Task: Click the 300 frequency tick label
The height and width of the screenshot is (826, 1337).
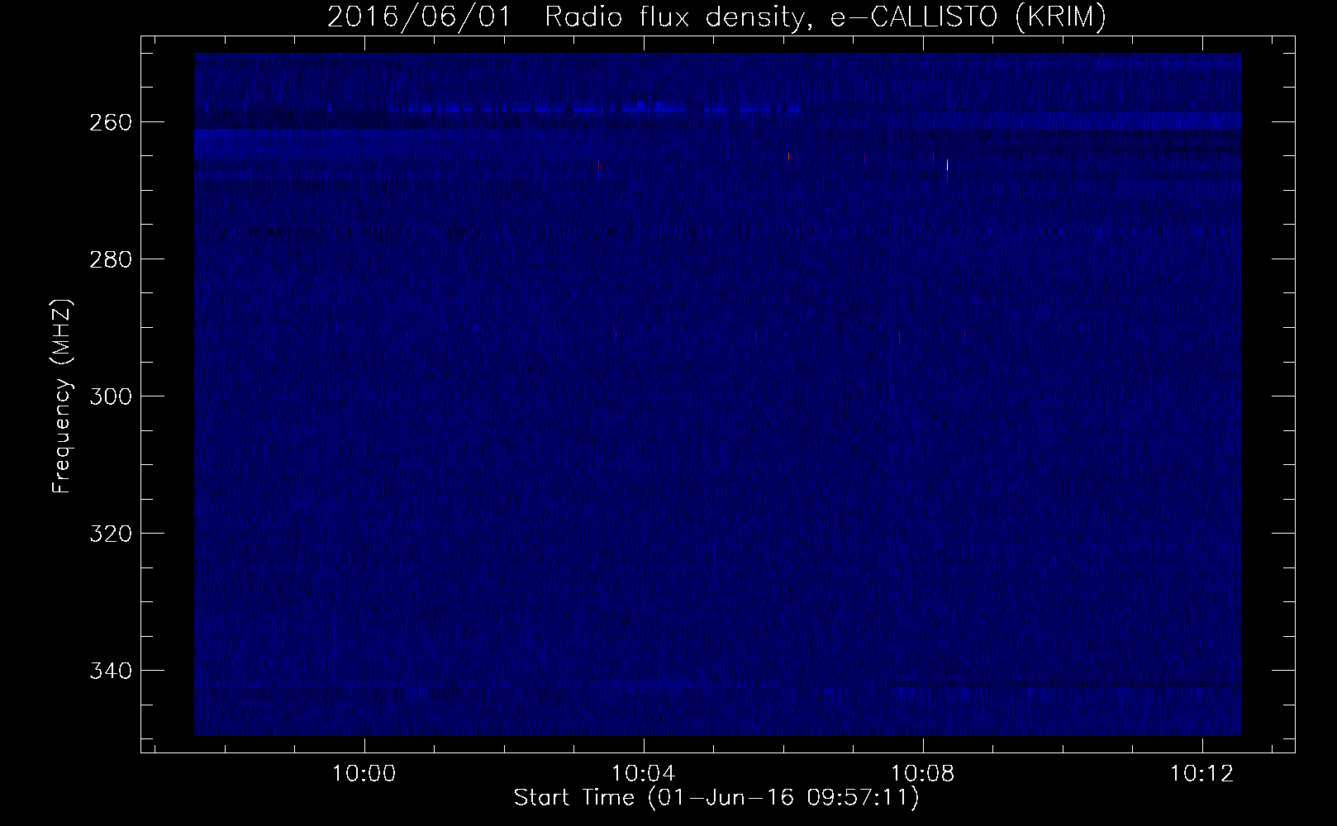Action: (110, 396)
